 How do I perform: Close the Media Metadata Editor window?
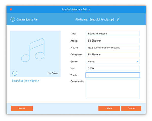tap(11, 9)
